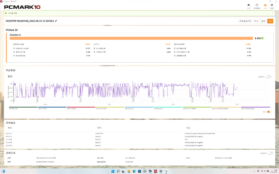Open taskbar search magnifier icon

118,171
